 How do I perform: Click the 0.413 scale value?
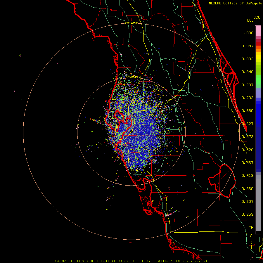click(248, 176)
